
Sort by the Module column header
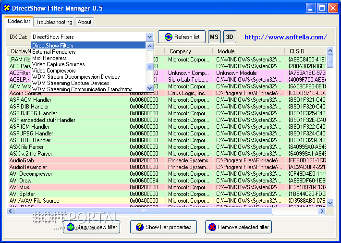249,51
